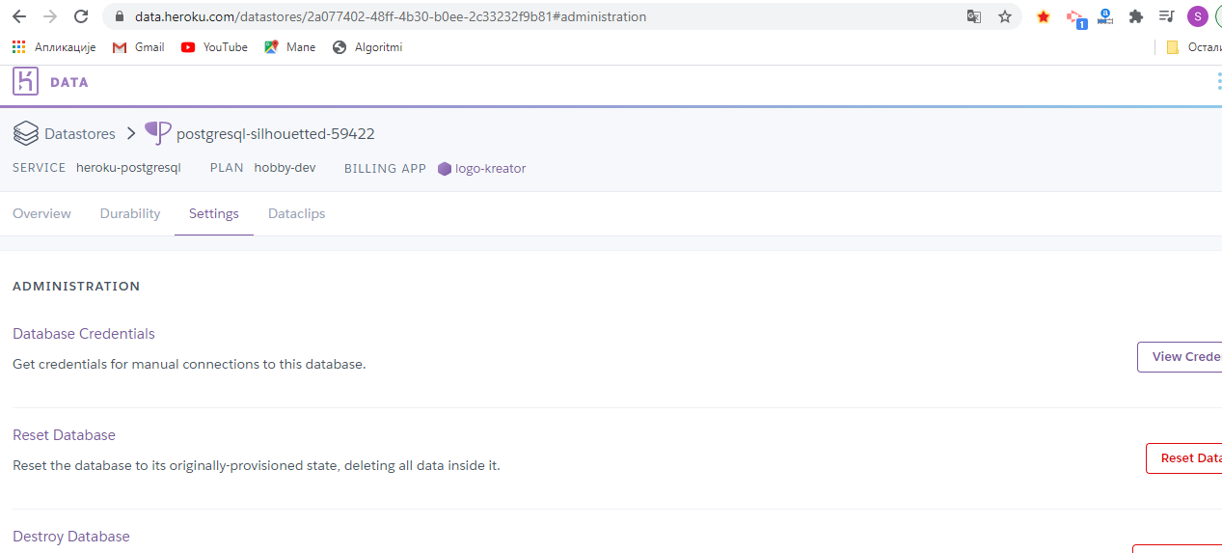The image size is (1222, 553).
Task: Click the browser Forward arrow
Action: (50, 16)
